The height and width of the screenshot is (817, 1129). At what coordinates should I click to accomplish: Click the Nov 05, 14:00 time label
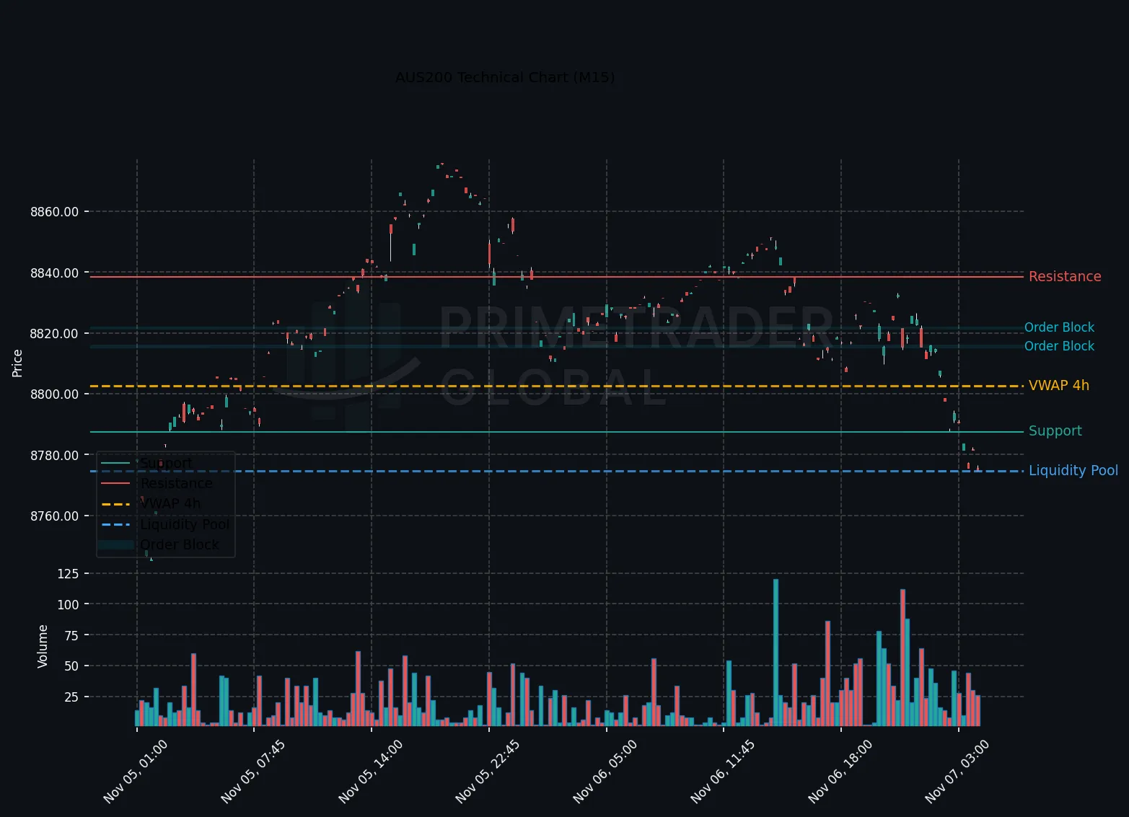pos(370,772)
